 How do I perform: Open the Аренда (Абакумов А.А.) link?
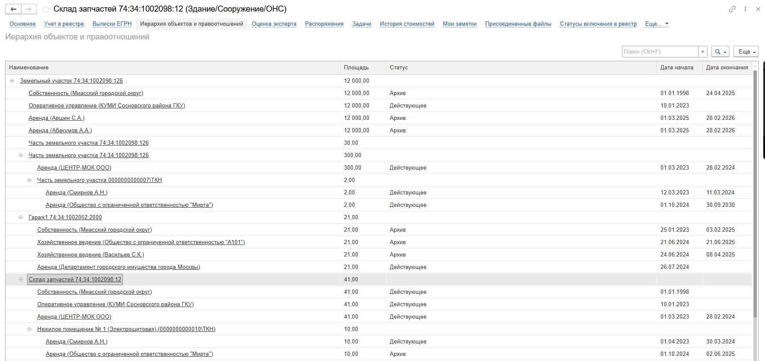pos(60,130)
